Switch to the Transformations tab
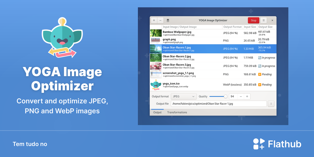The width and height of the screenshot is (314, 157). 177,112
